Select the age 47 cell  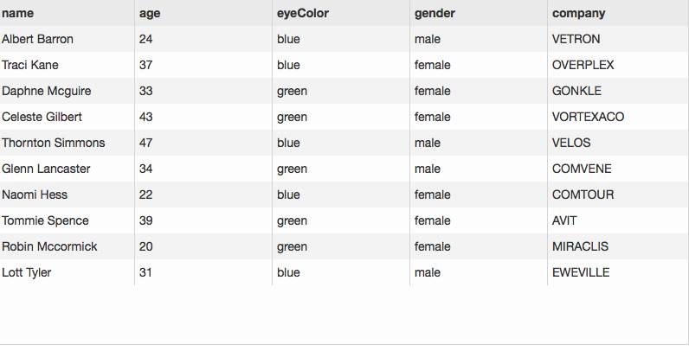(x=203, y=143)
